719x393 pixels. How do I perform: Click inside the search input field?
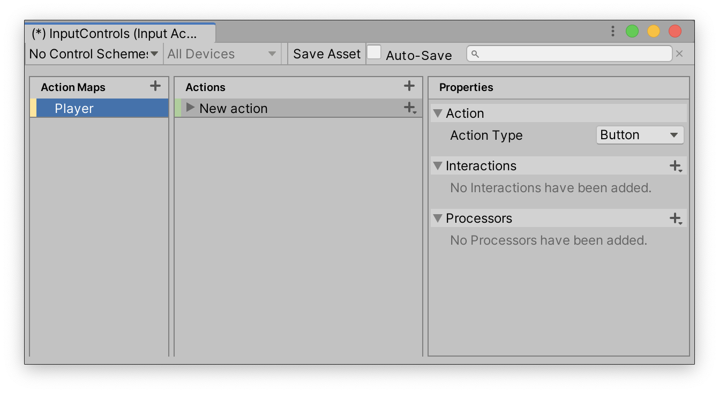tap(569, 54)
